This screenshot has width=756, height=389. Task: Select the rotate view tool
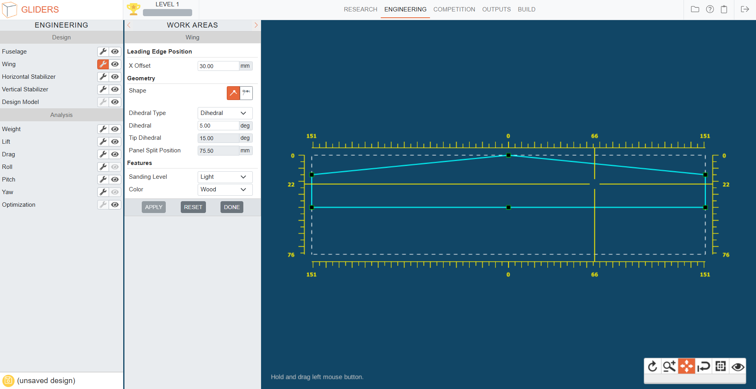pyautogui.click(x=652, y=366)
